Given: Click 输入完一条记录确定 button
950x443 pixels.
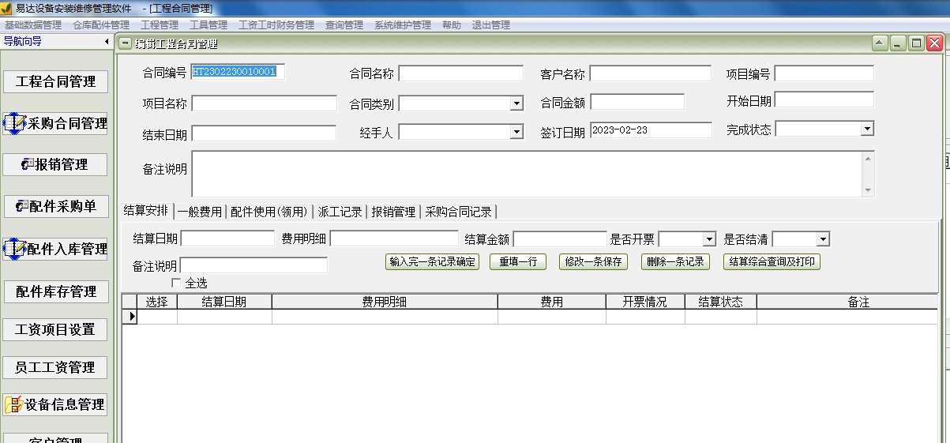Looking at the screenshot, I should [x=432, y=261].
